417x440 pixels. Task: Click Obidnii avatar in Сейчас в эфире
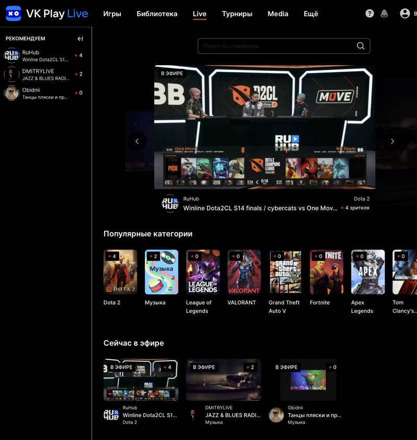click(x=276, y=414)
